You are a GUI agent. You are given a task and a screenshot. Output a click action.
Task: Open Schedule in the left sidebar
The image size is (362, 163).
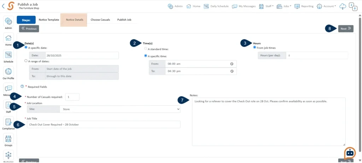8,56
